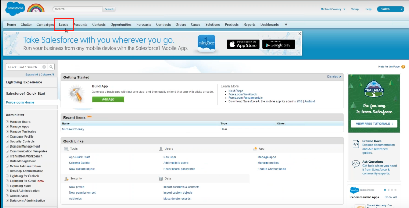Click the Android download link

(310, 101)
